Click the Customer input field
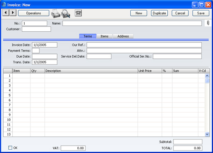The image size is (213, 153). coord(36,29)
